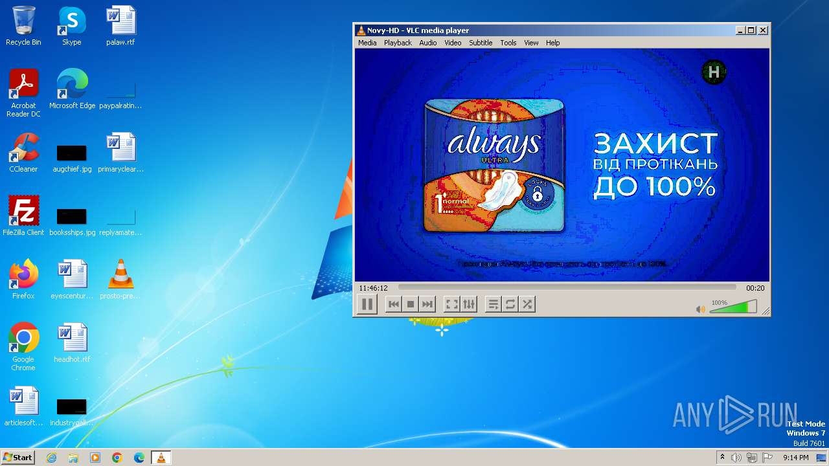Select the Google Chrome desktop shortcut

click(23, 347)
